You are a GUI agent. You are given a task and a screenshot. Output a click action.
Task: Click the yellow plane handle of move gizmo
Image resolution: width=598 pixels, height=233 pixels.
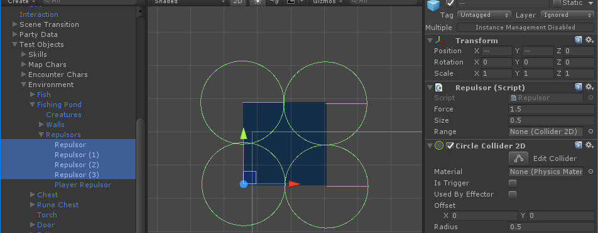click(249, 177)
